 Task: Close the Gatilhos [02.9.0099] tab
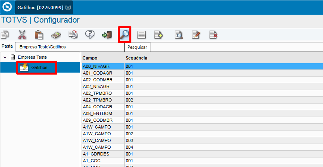[x=68, y=8]
